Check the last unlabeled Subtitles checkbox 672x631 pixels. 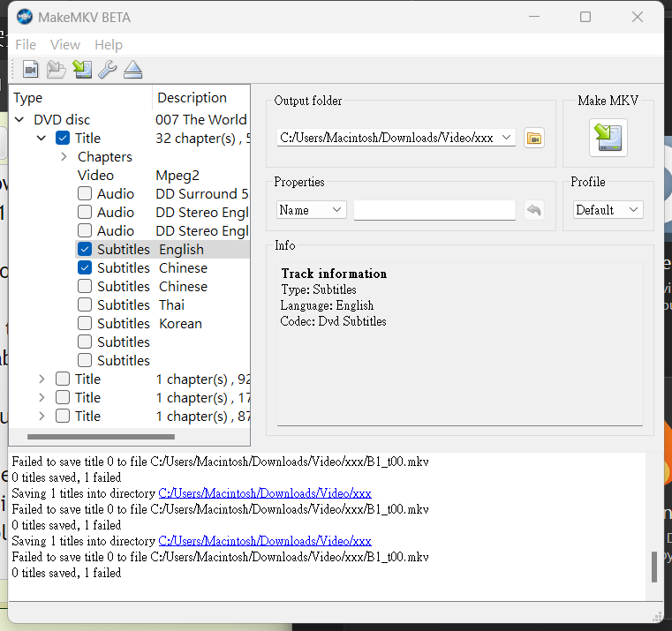click(85, 360)
